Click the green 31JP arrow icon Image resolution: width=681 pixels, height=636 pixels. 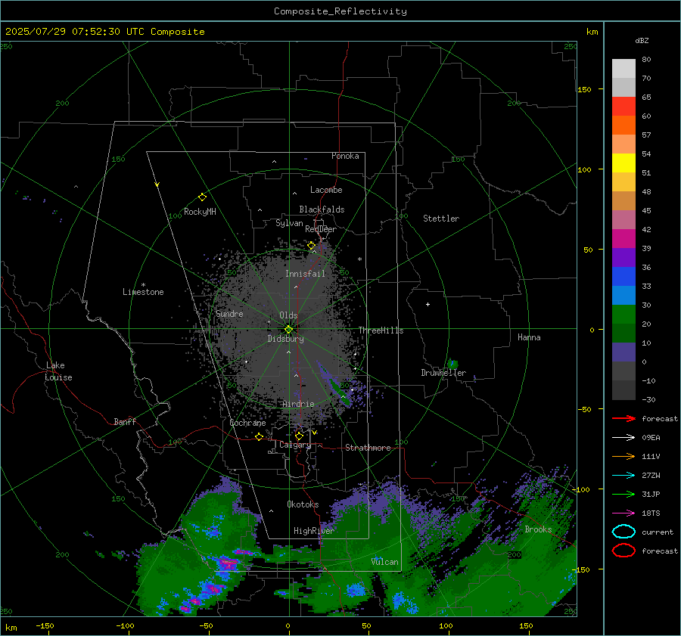pyautogui.click(x=623, y=494)
